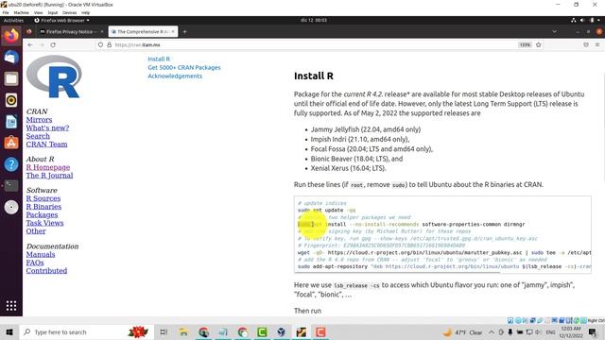Reset the 133% zoom level badge
The width and height of the screenshot is (605, 340).
point(525,44)
